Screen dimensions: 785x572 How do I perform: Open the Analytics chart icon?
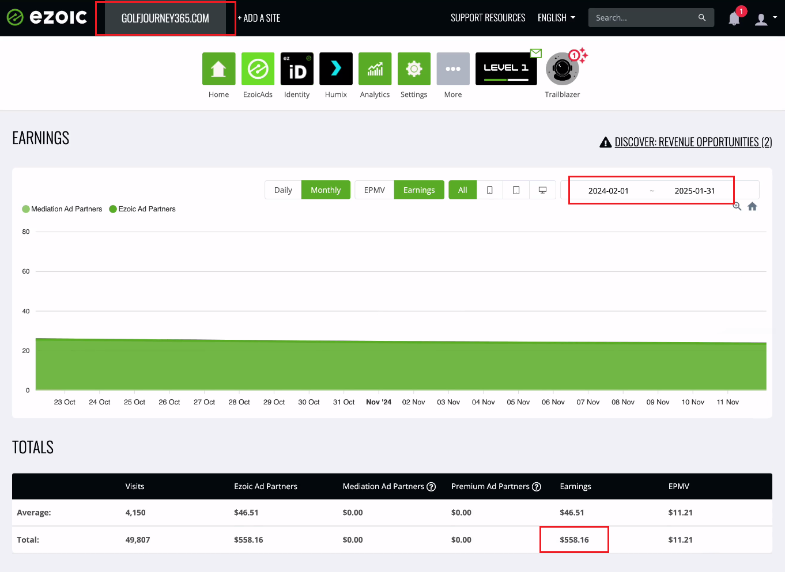tap(375, 69)
